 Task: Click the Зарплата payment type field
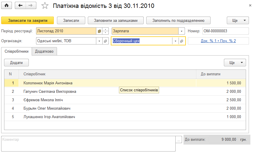tap(145, 31)
